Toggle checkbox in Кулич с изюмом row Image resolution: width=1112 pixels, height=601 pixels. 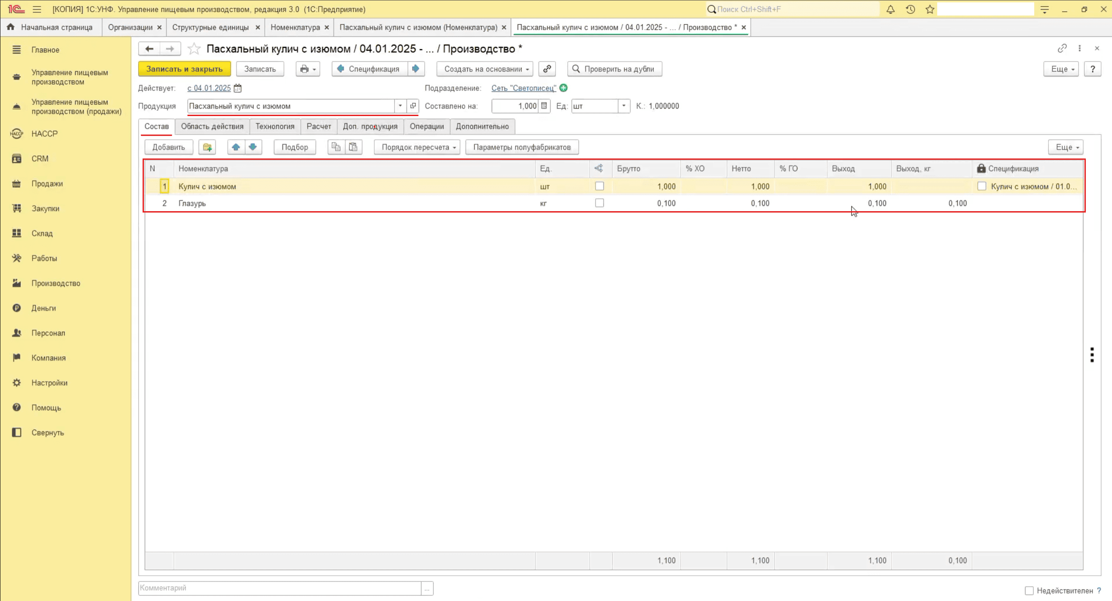coord(599,186)
